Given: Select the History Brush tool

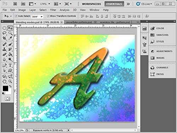Looking at the screenshot, I should [x=10, y=49].
